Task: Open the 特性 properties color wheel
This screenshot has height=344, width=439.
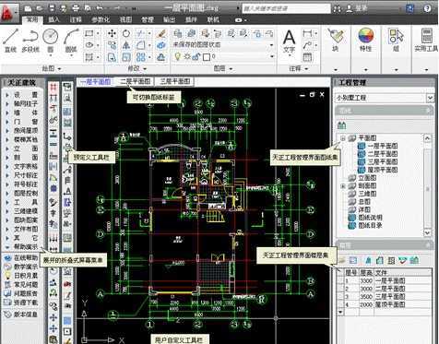Action: point(365,39)
